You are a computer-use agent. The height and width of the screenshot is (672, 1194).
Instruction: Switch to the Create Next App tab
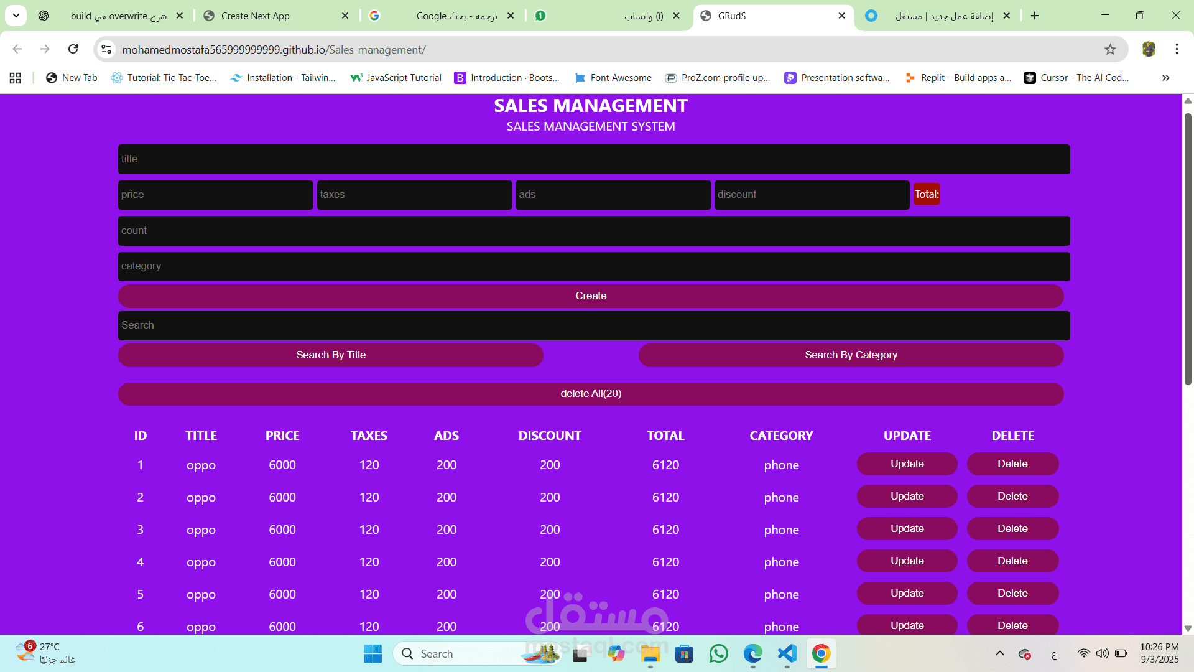coord(277,16)
